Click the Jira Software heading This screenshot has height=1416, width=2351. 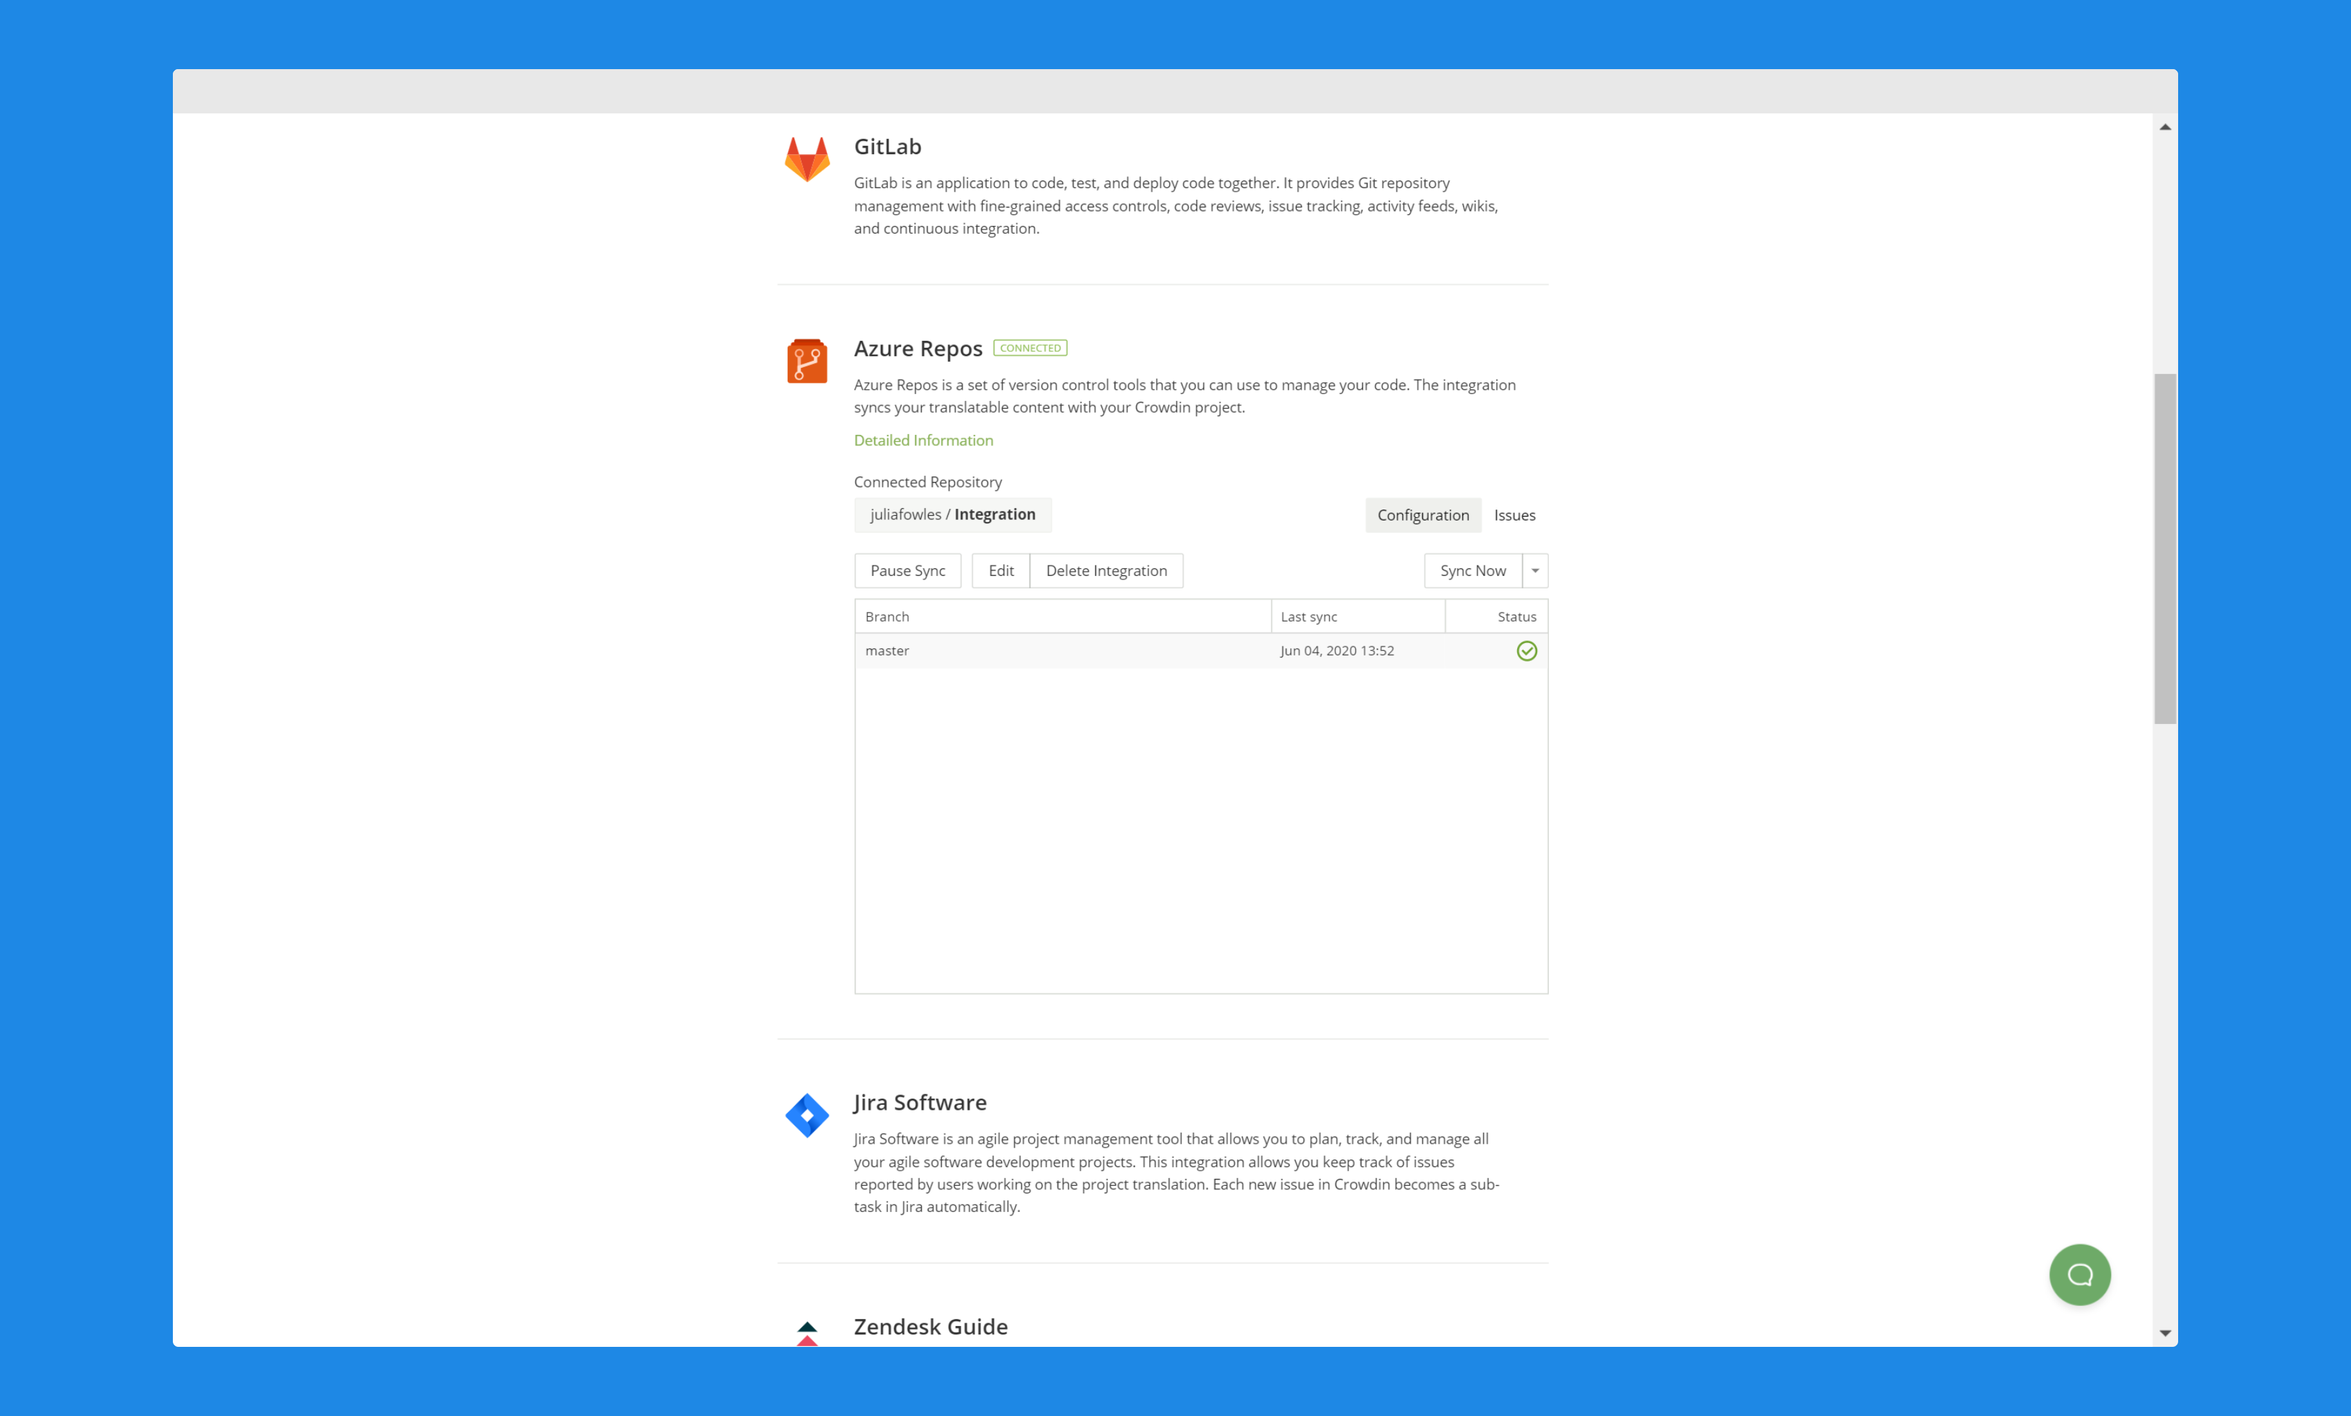(920, 1103)
